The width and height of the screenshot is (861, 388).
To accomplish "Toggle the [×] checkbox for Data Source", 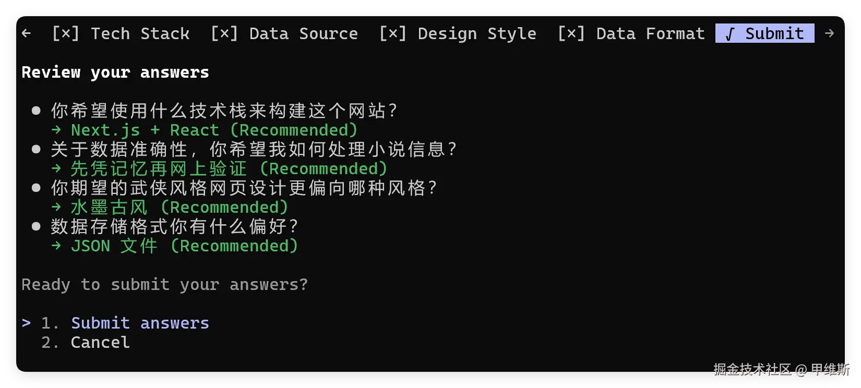I will tap(224, 34).
